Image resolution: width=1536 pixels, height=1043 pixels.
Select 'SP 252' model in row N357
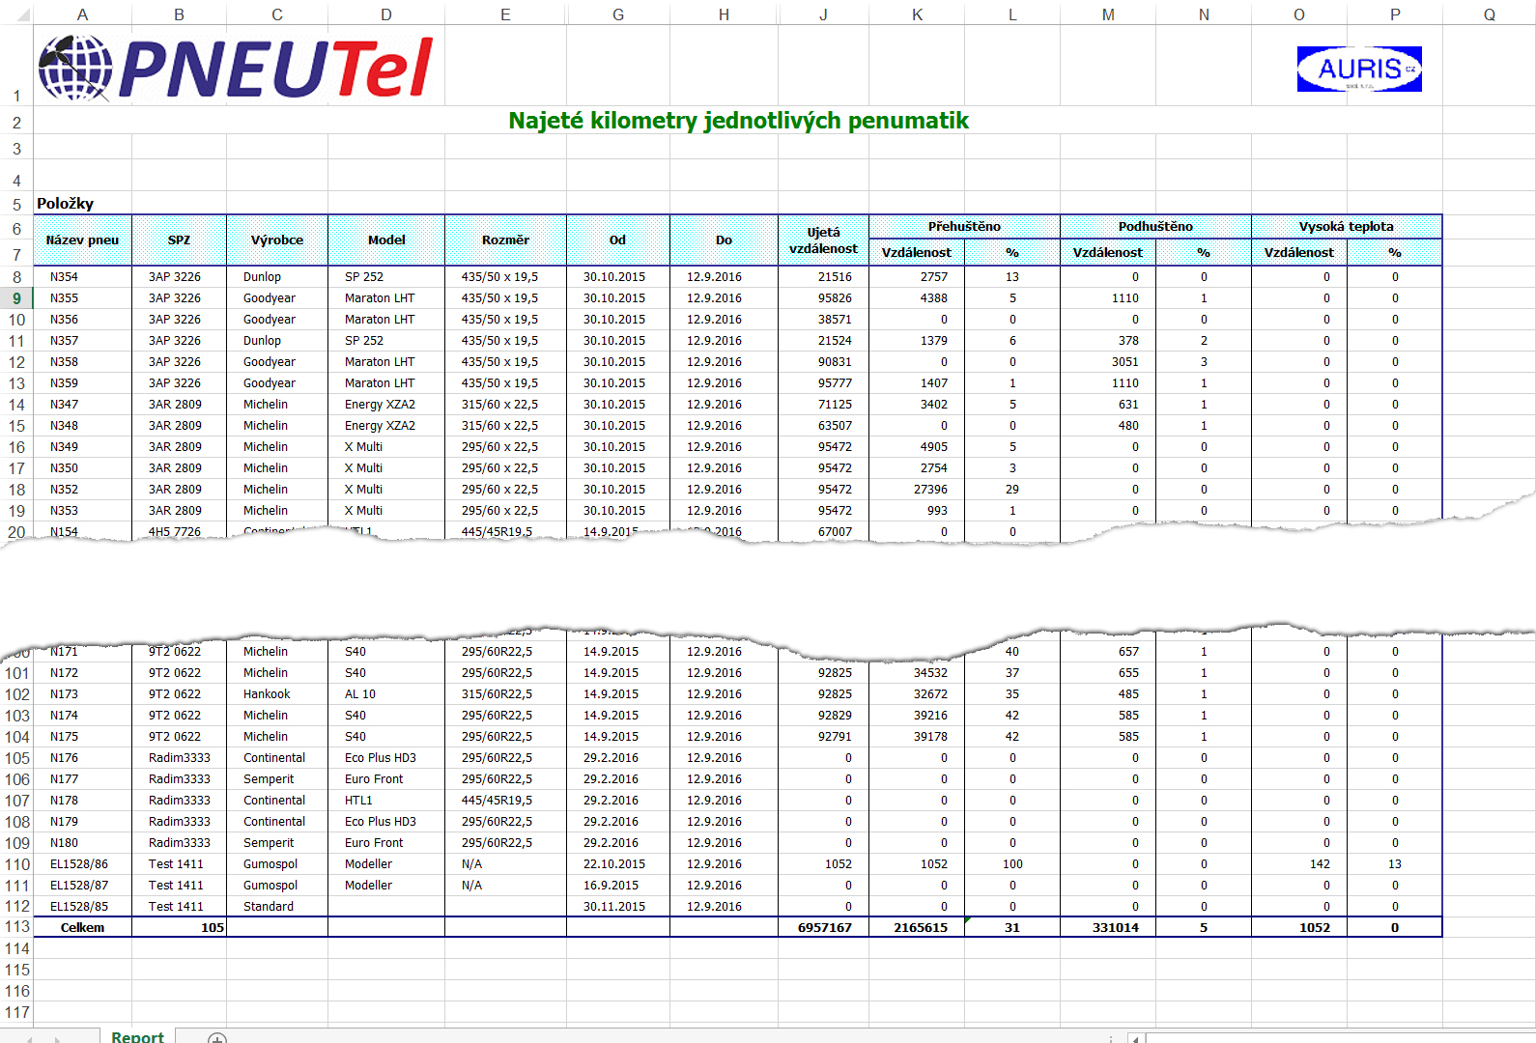[386, 341]
